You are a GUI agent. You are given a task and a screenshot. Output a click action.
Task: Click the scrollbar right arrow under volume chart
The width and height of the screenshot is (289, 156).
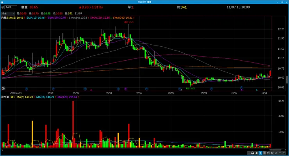(285, 150)
